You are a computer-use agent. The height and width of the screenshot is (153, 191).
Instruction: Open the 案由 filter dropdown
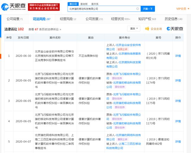pos(134,28)
